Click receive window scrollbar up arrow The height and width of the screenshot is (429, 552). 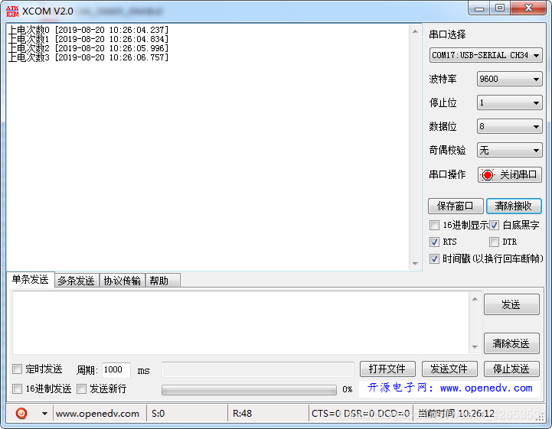[416, 31]
